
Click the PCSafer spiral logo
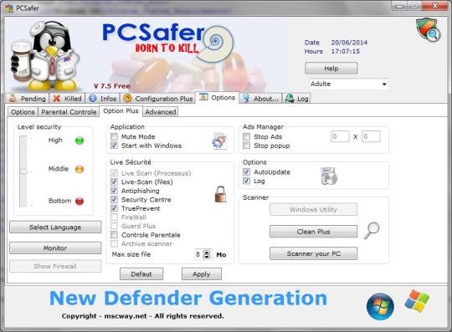point(214,43)
